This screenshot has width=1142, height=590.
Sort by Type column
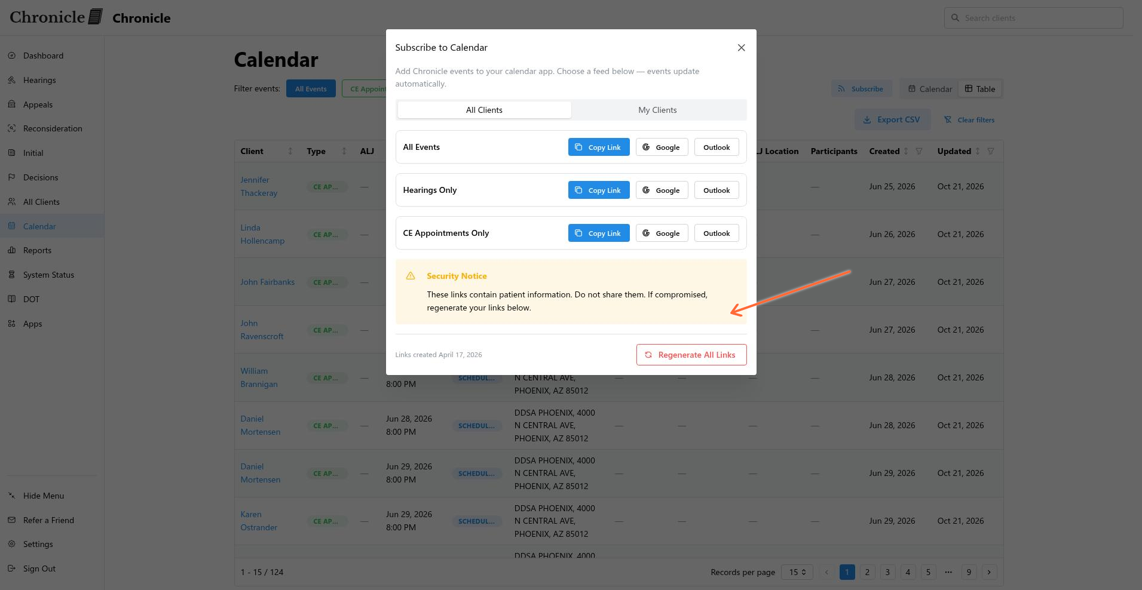tap(344, 151)
